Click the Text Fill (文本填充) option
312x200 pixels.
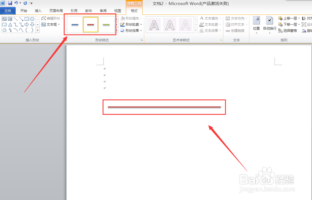click(x=210, y=18)
